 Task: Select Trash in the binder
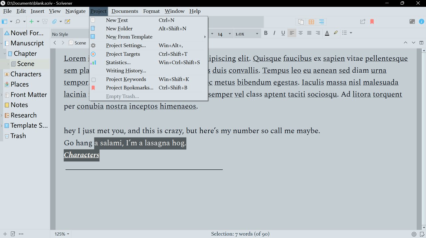[18, 136]
